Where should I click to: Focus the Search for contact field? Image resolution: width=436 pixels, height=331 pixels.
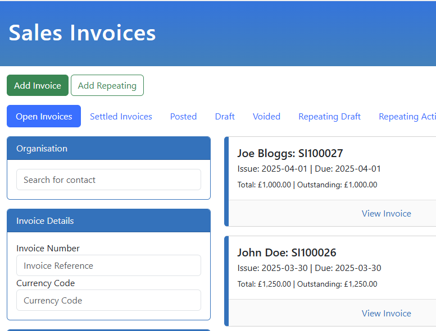click(x=108, y=180)
